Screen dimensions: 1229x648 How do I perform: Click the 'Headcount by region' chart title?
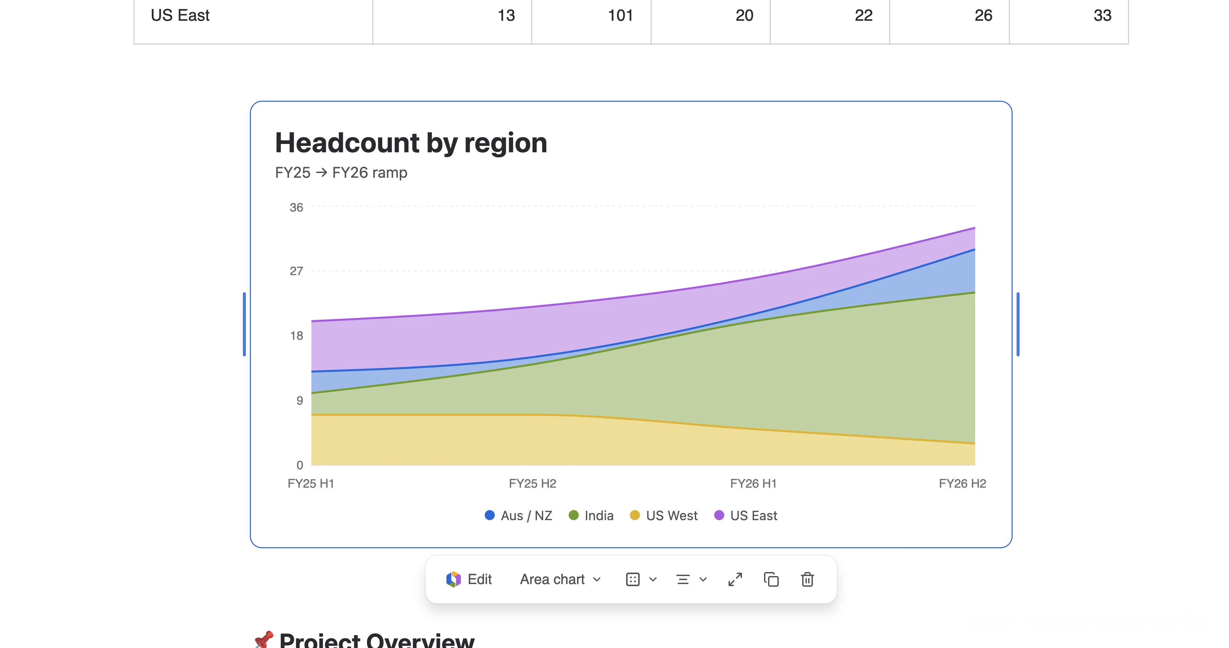pyautogui.click(x=411, y=143)
